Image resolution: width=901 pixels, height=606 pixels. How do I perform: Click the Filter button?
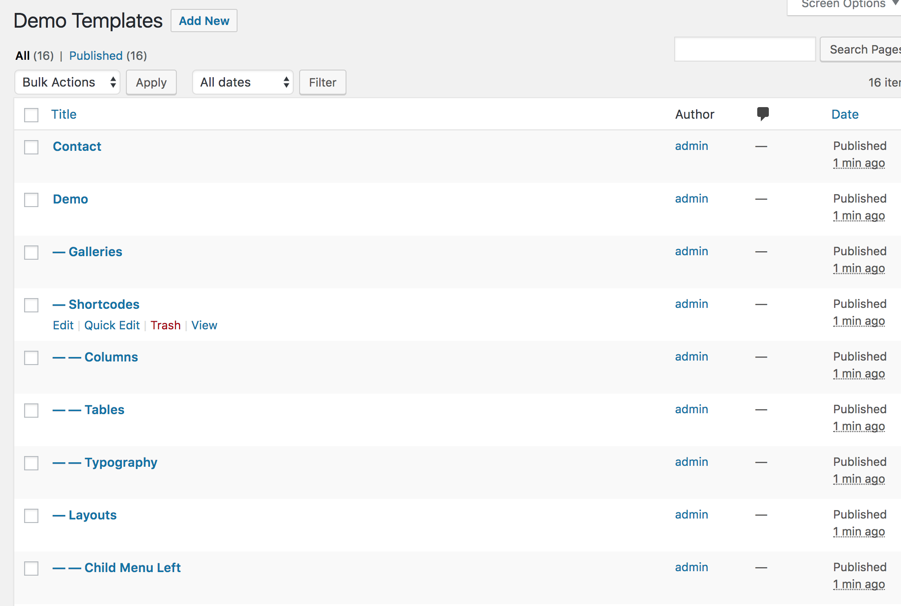322,81
